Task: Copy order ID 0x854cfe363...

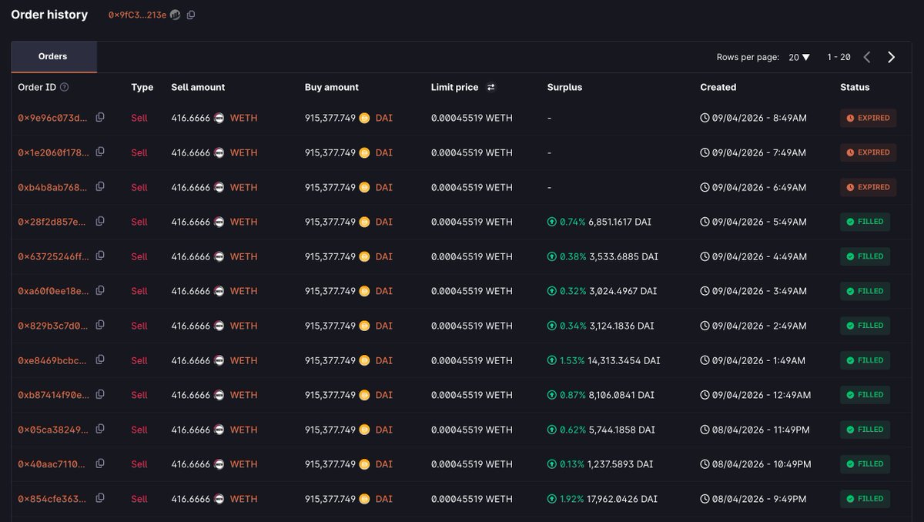Action: click(x=100, y=498)
